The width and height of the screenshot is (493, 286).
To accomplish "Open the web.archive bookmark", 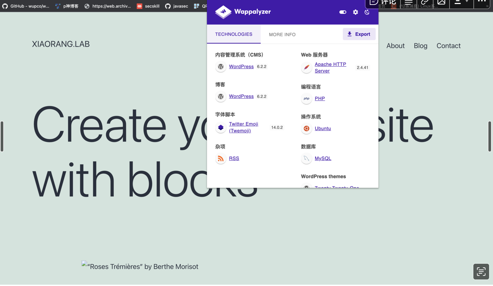I will (x=108, y=6).
